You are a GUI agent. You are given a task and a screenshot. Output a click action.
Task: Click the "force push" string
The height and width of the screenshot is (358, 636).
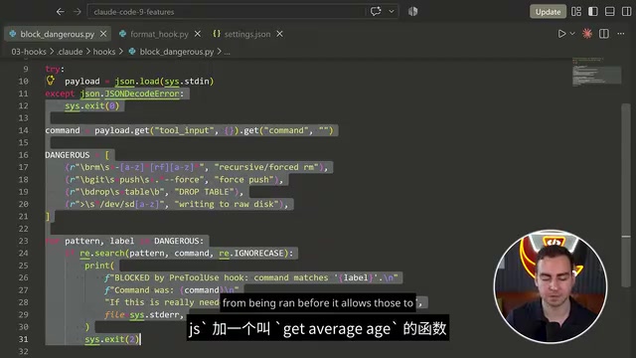tap(243, 179)
